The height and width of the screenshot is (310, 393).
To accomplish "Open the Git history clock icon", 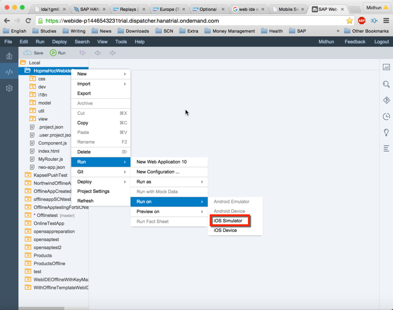I will tap(386, 116).
